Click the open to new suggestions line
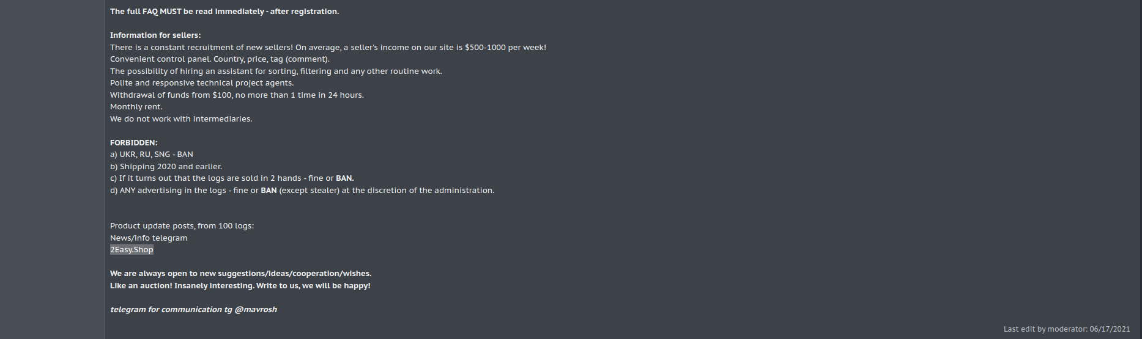The width and height of the screenshot is (1142, 339). pos(240,274)
